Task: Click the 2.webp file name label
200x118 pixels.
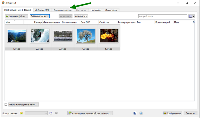Action: tap(40, 49)
